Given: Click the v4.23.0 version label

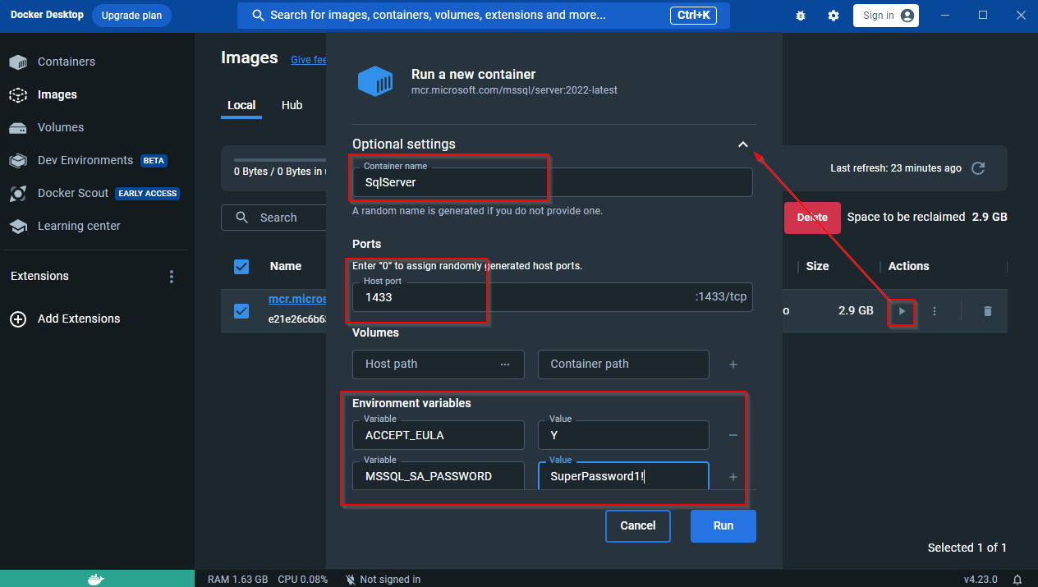Looking at the screenshot, I should (x=981, y=580).
